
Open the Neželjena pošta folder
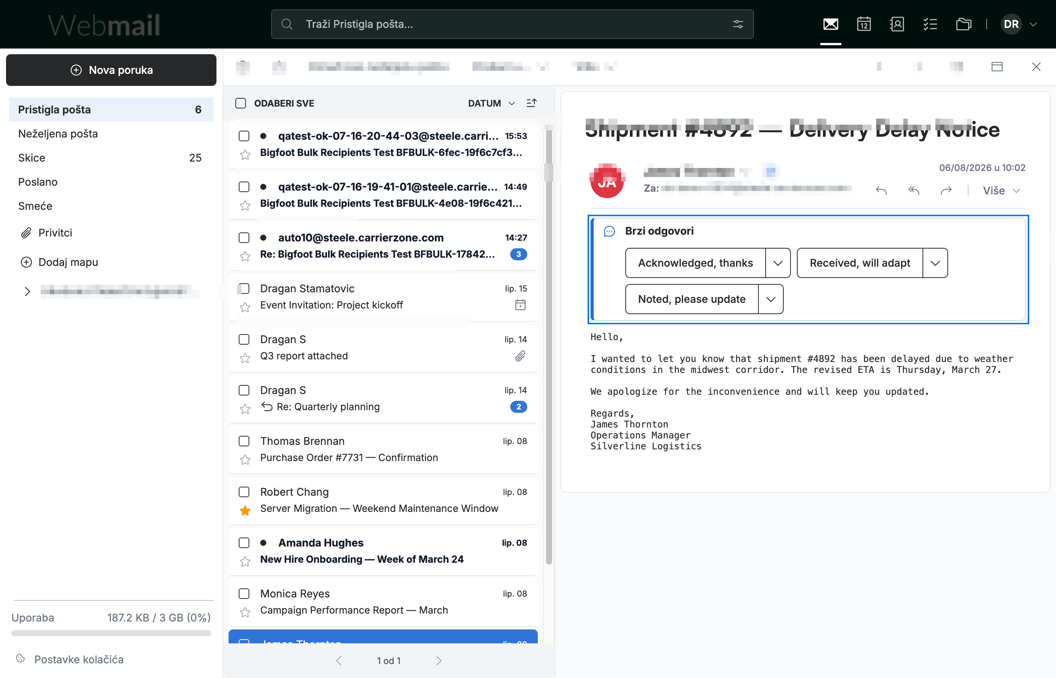(x=111, y=134)
